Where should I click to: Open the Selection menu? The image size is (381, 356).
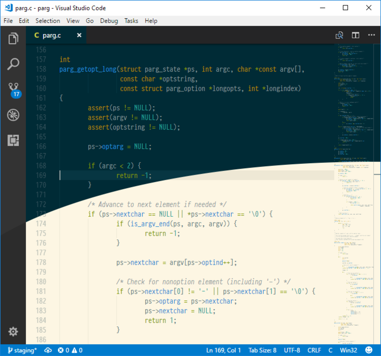click(x=48, y=21)
